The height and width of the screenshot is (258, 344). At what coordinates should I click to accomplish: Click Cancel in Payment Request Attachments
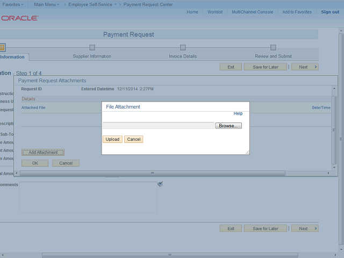[66, 163]
